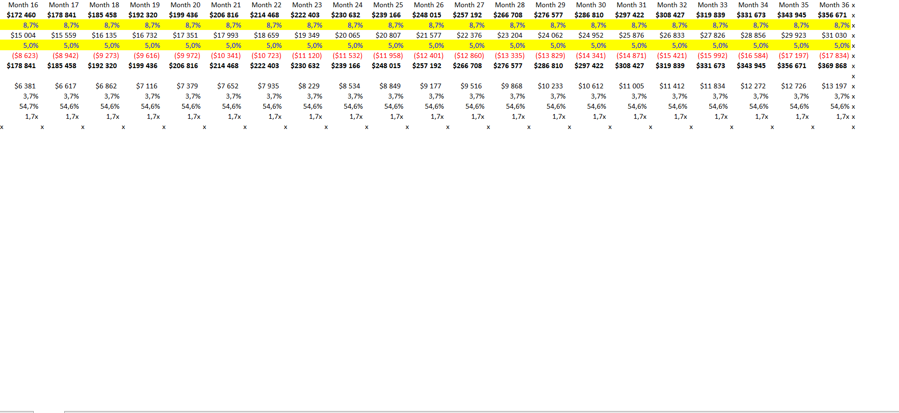The height and width of the screenshot is (413, 899).
Task: Click the 3,7% cell in the $8 229 column
Action: [x=315, y=96]
